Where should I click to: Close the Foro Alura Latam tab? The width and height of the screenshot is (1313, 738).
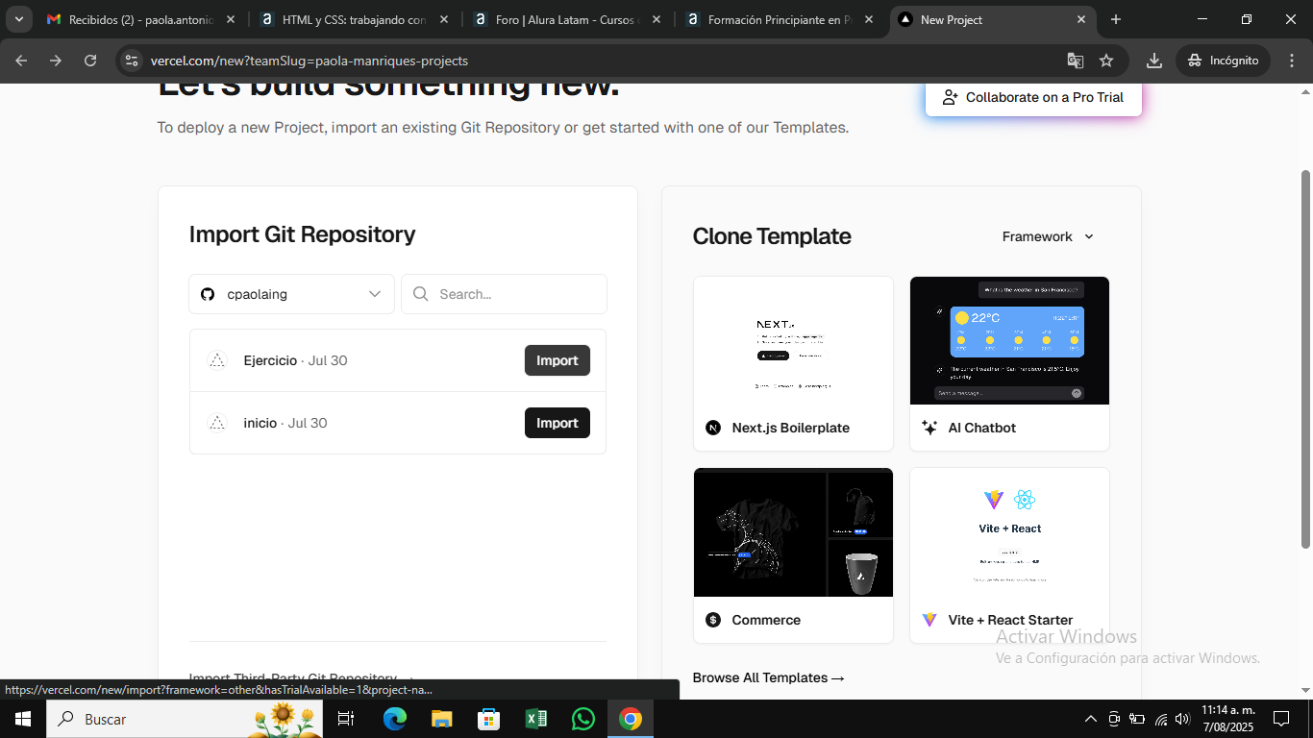[x=656, y=19]
